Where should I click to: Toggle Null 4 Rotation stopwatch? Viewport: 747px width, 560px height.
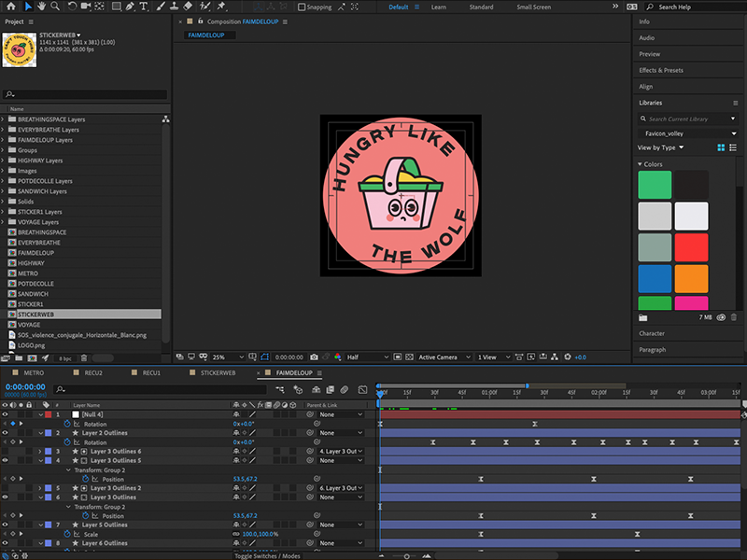(x=67, y=424)
